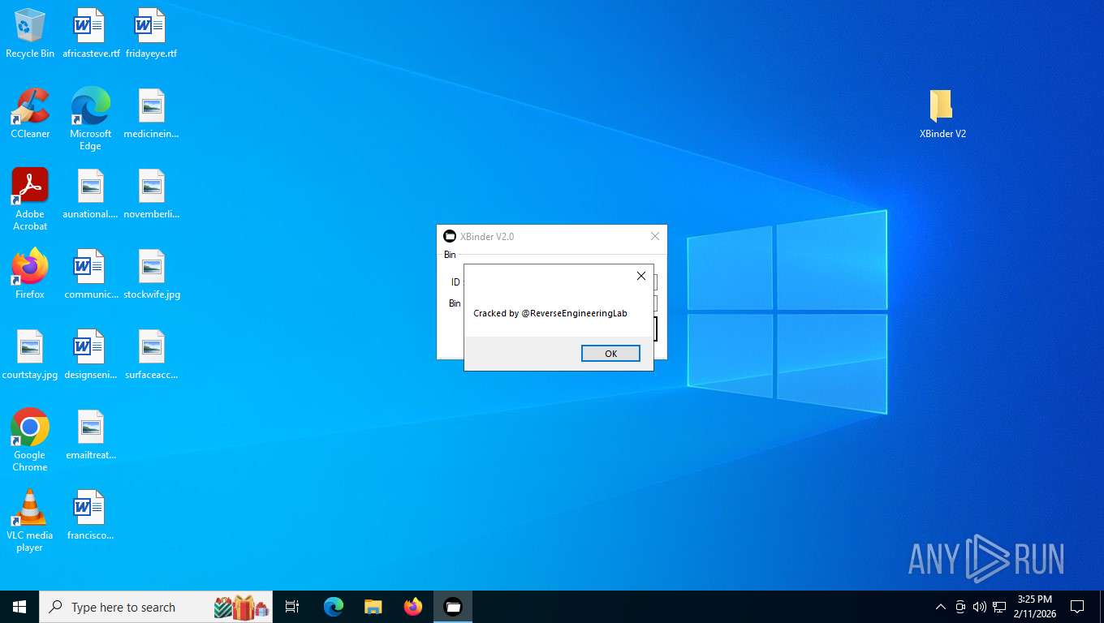Click XBinder taskbar button
Viewport: 1104px width, 623px height.
pos(453,607)
